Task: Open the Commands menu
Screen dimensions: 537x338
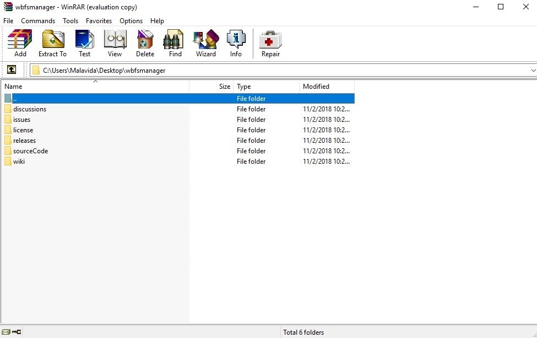Action: pyautogui.click(x=38, y=21)
